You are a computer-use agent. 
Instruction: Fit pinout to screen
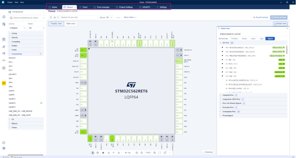coord(159,153)
